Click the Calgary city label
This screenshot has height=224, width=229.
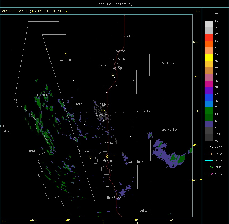pyautogui.click(x=106, y=160)
